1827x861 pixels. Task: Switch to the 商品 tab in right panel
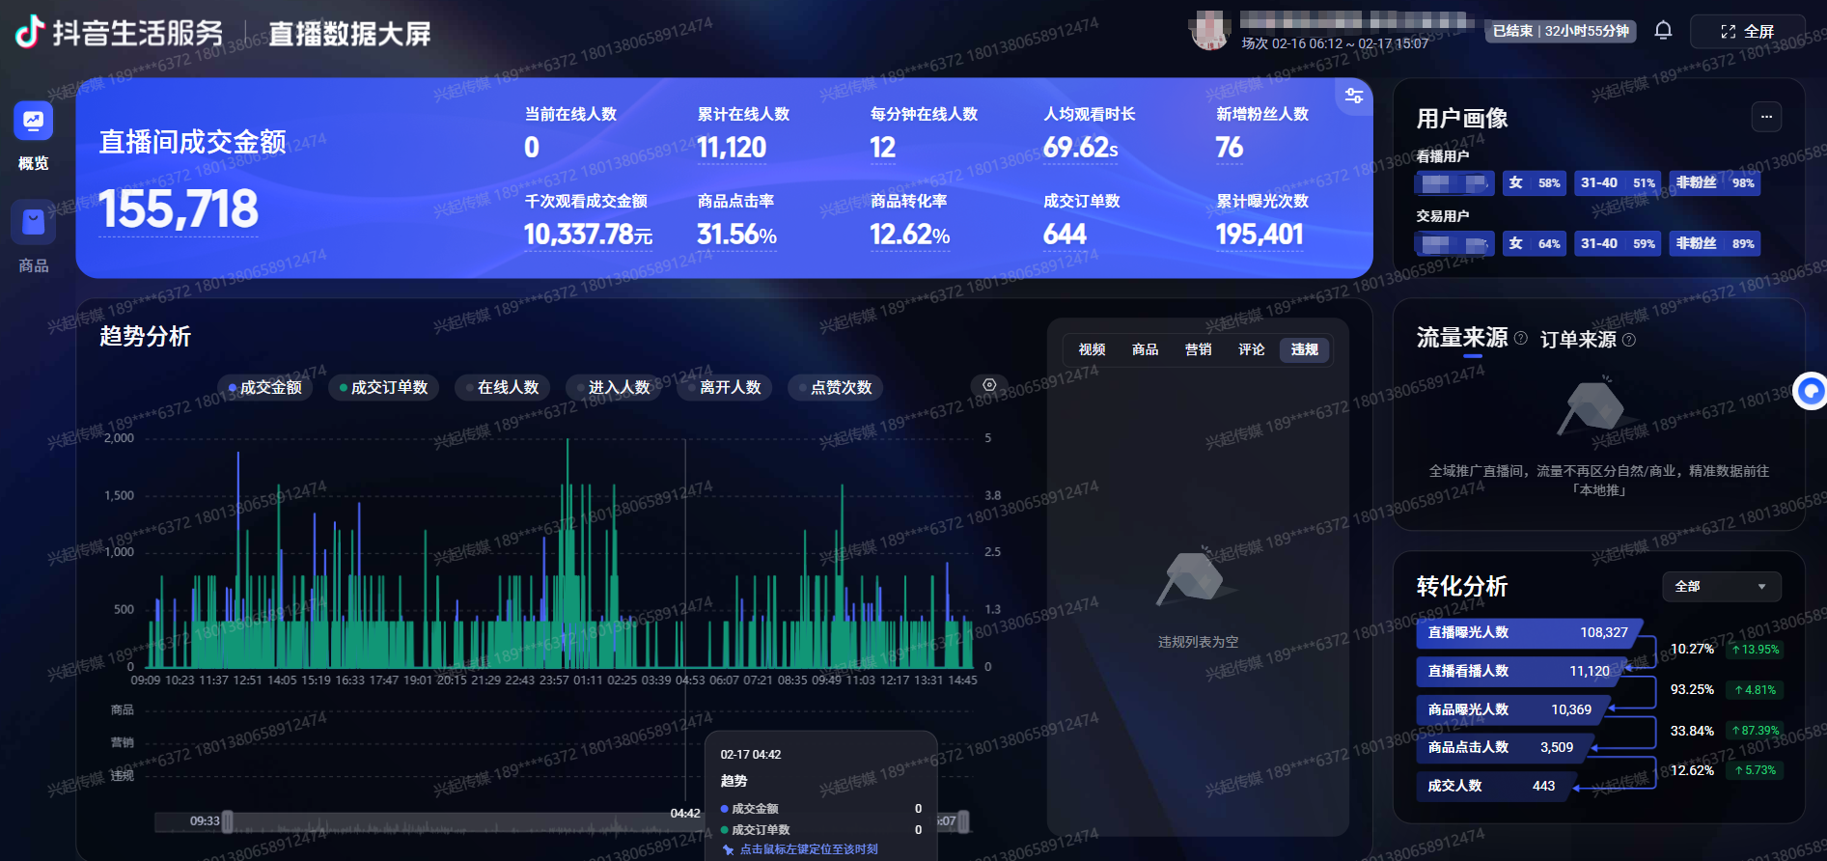click(1145, 349)
